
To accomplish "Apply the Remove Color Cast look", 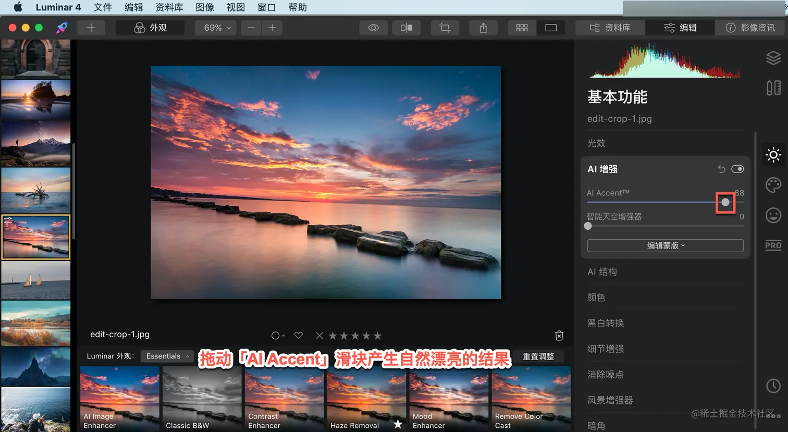I will point(531,399).
